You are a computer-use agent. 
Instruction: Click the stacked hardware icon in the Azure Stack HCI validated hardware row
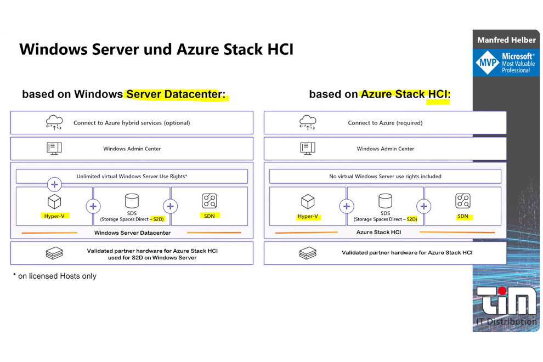308,253
